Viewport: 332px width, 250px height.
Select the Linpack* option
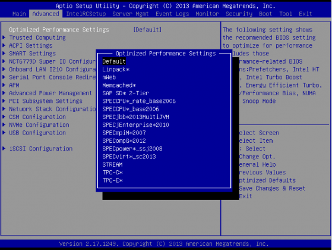click(x=116, y=70)
